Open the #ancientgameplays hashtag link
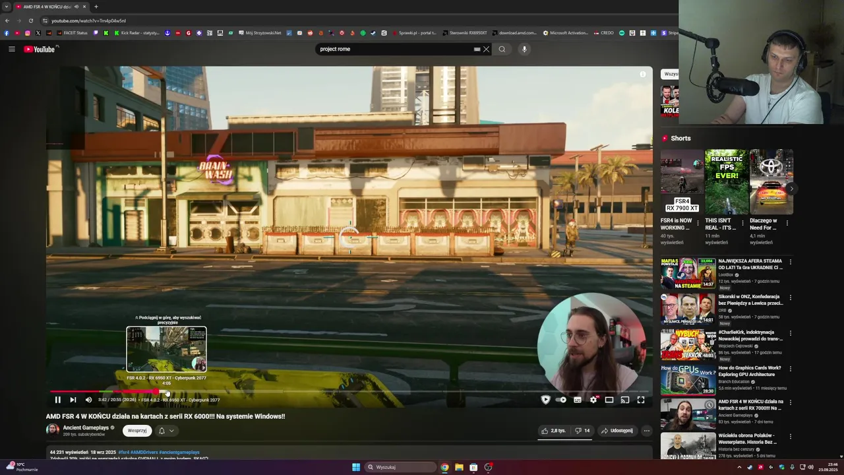This screenshot has width=844, height=475. (x=179, y=453)
